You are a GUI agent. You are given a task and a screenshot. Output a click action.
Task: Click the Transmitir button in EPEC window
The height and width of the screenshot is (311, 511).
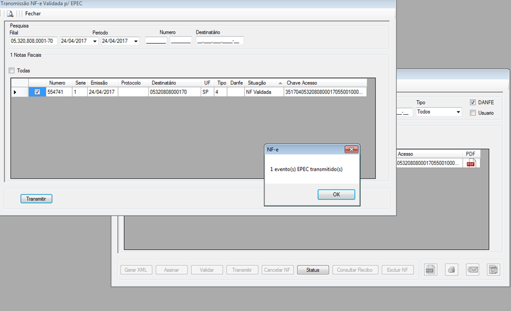[x=36, y=199]
